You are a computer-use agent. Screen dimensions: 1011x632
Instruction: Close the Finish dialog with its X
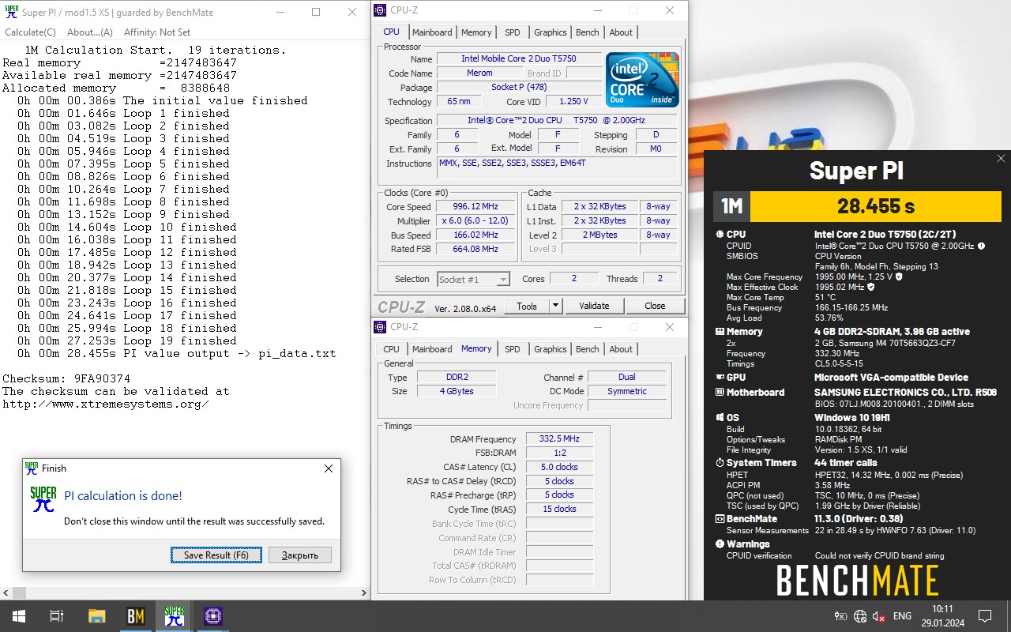pos(329,468)
